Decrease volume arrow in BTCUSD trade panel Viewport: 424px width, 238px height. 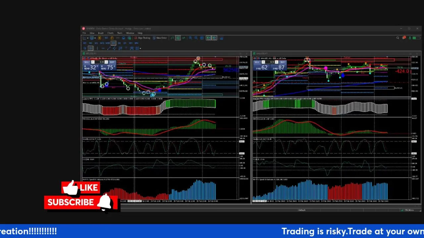[x=93, y=62]
